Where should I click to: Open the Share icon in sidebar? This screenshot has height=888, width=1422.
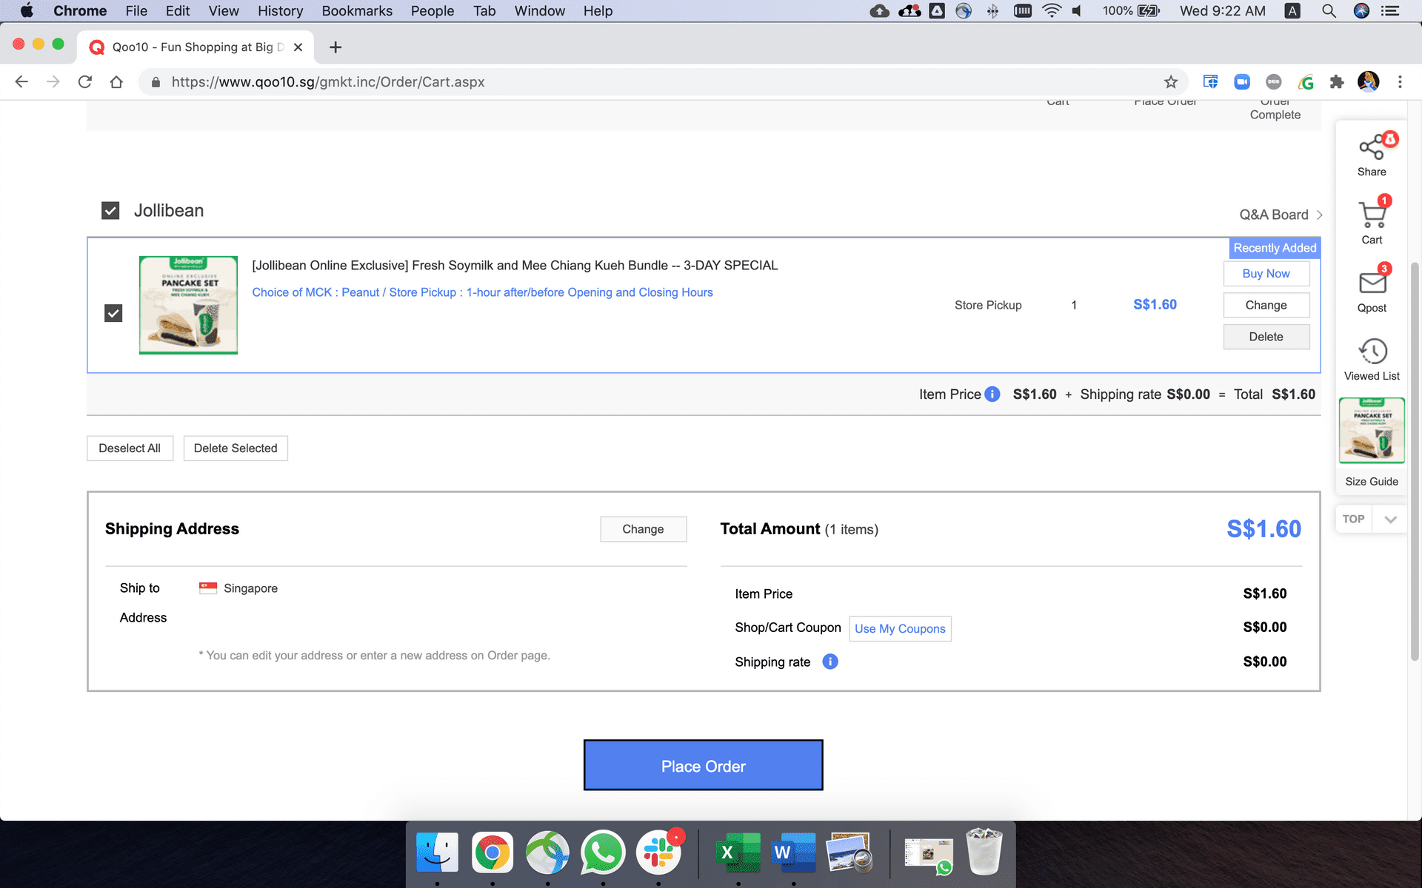click(1372, 147)
